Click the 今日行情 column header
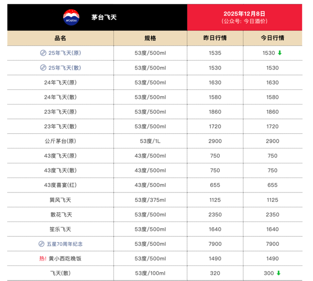This screenshot has width=313, height=281. (x=272, y=38)
